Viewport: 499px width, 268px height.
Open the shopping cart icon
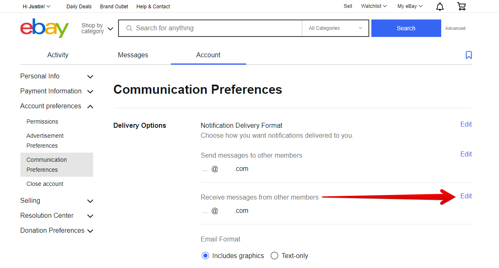click(x=461, y=6)
